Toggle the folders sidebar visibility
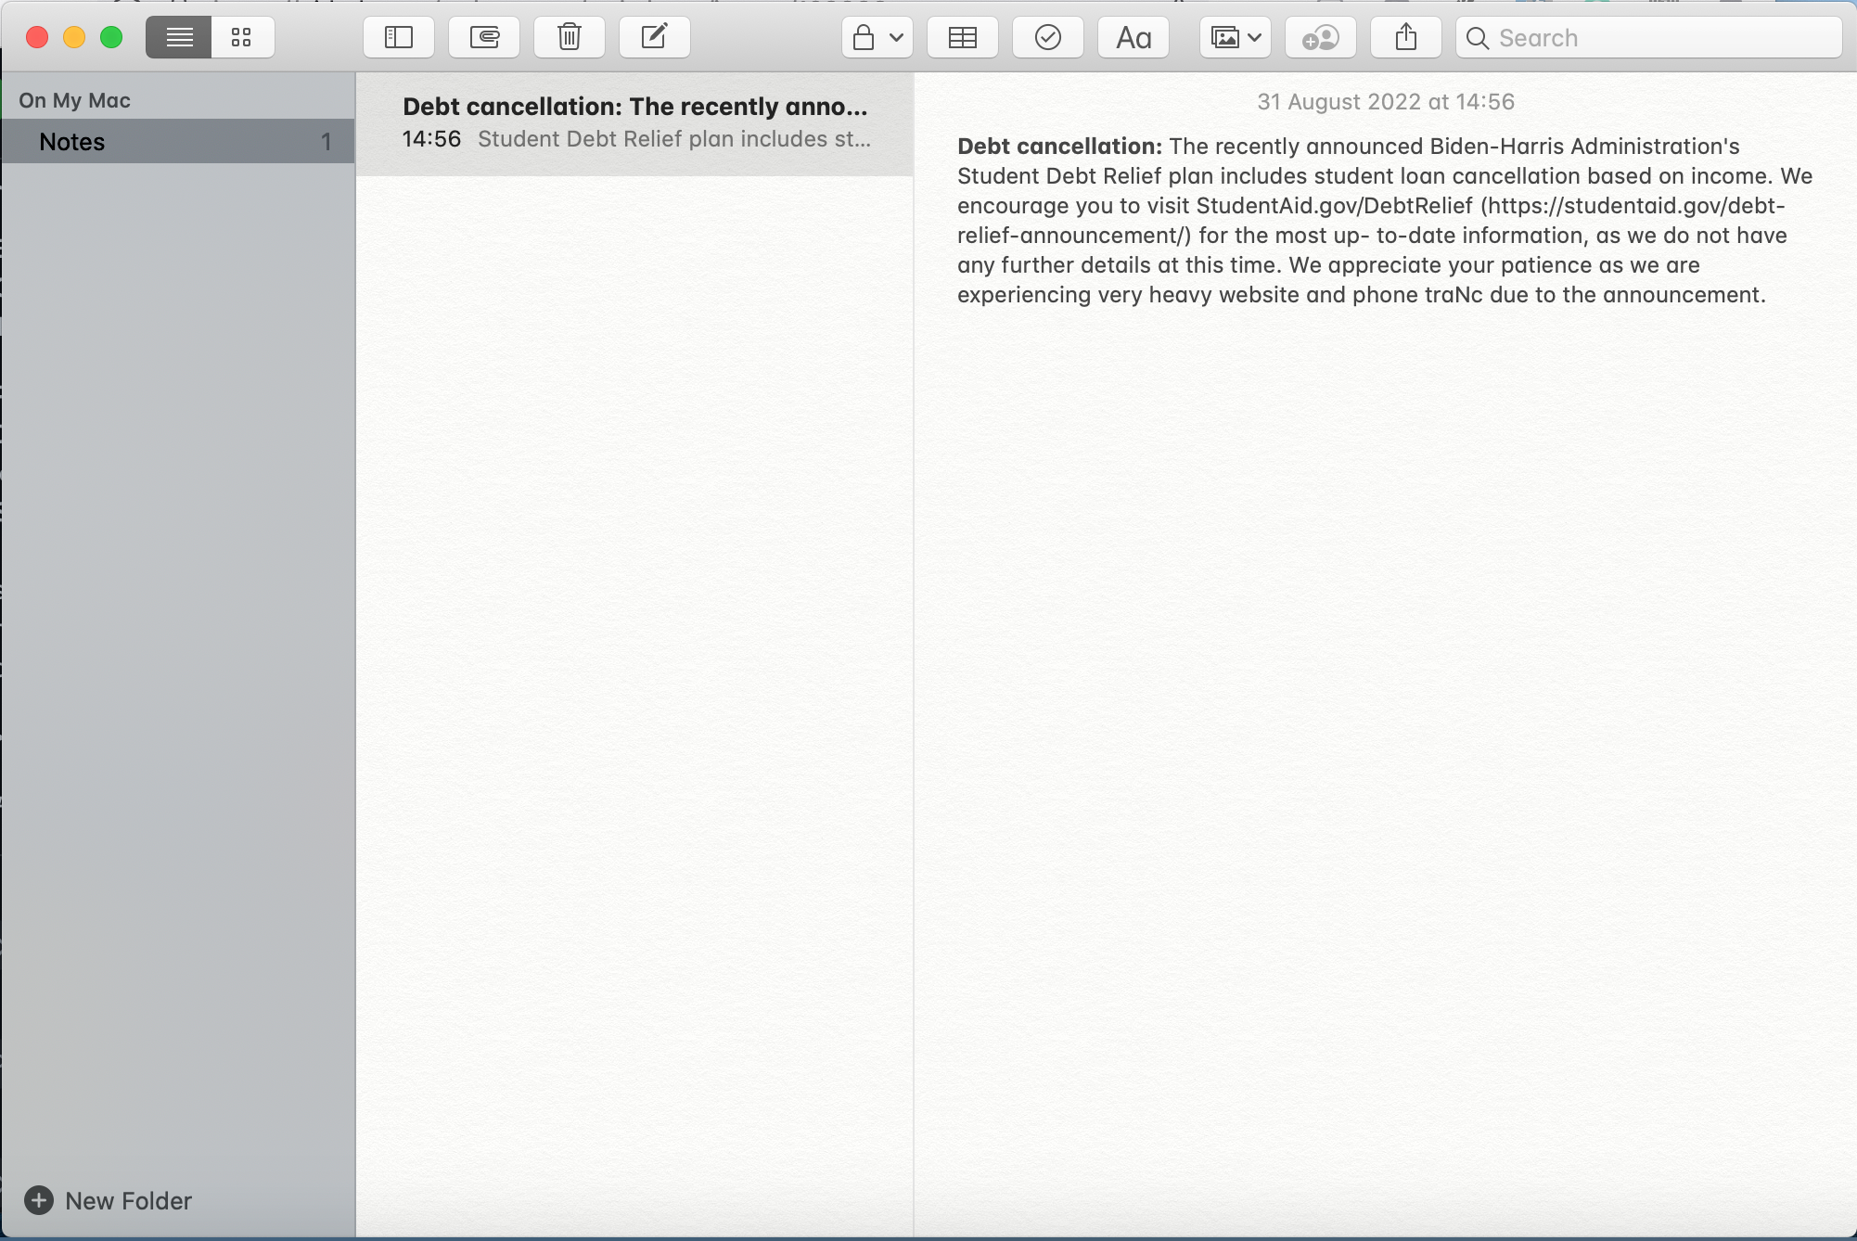The height and width of the screenshot is (1241, 1857). click(398, 37)
